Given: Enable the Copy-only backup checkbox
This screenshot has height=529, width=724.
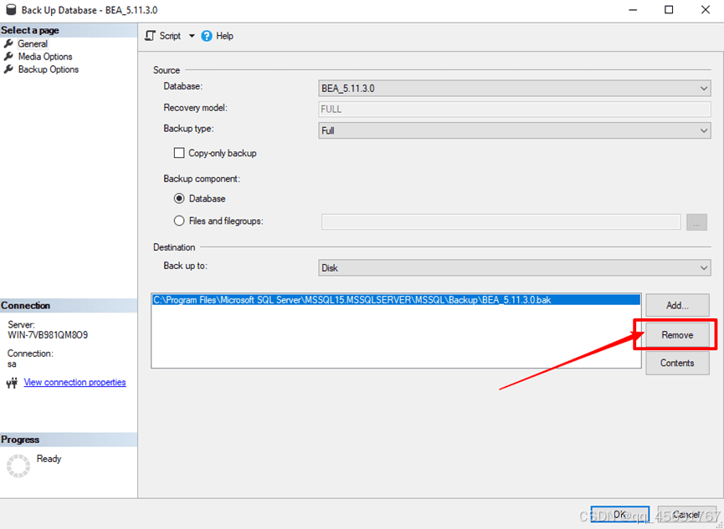Looking at the screenshot, I should 179,153.
